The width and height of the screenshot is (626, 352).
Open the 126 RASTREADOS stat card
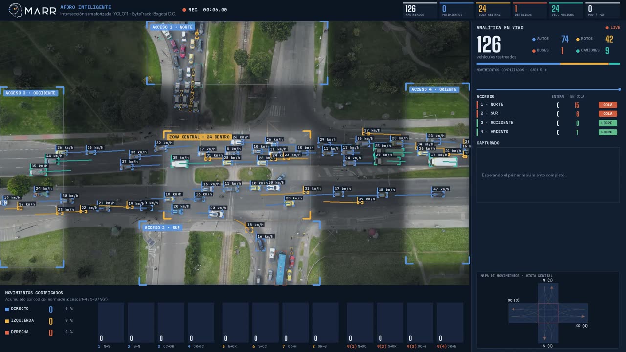click(420, 10)
